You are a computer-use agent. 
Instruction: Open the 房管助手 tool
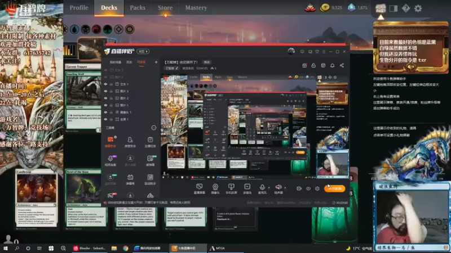(x=130, y=142)
